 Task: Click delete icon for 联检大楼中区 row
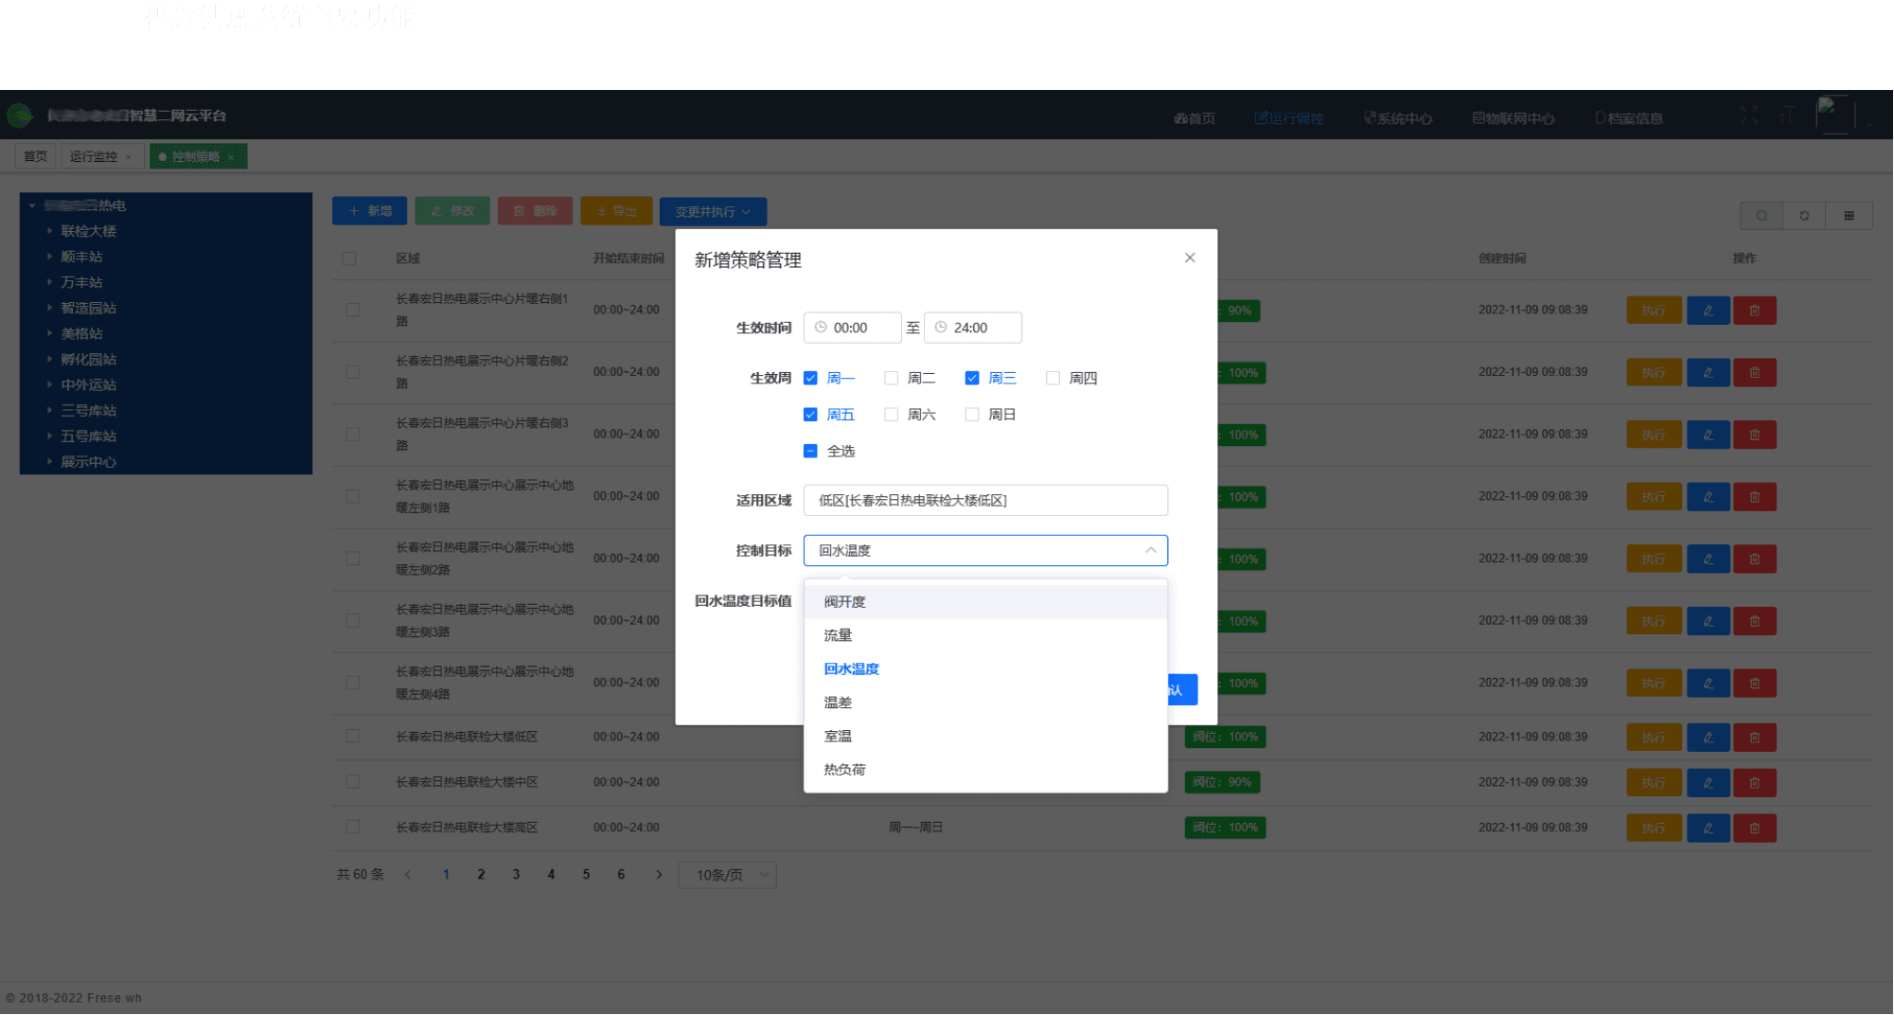coord(1755,782)
